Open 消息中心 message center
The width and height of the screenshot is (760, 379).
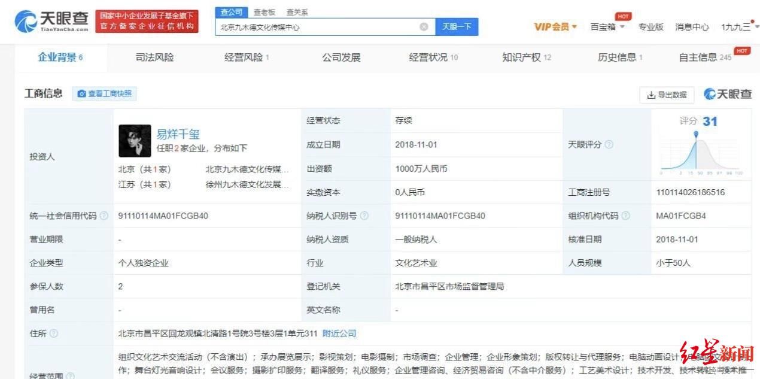point(692,27)
